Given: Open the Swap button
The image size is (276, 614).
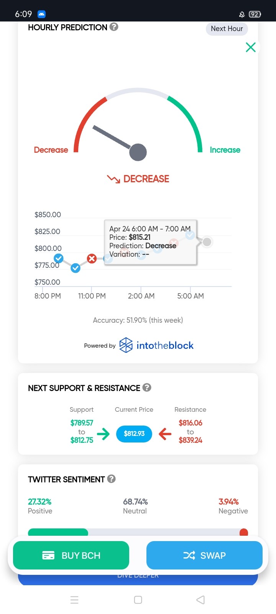Looking at the screenshot, I should coord(204,555).
